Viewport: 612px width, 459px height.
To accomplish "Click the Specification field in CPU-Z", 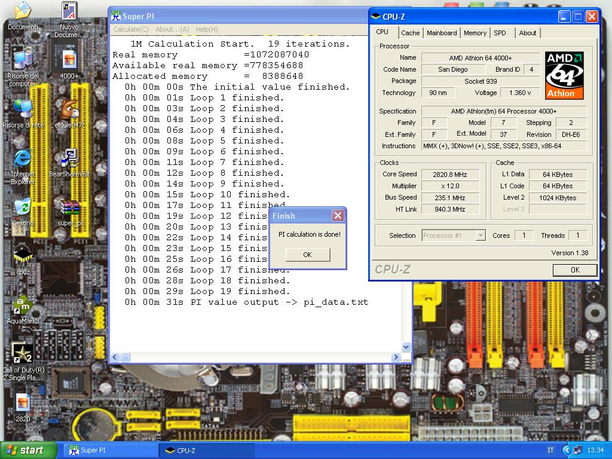I will (504, 111).
